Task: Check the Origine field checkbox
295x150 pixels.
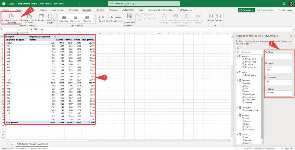Action: [x=243, y=127]
